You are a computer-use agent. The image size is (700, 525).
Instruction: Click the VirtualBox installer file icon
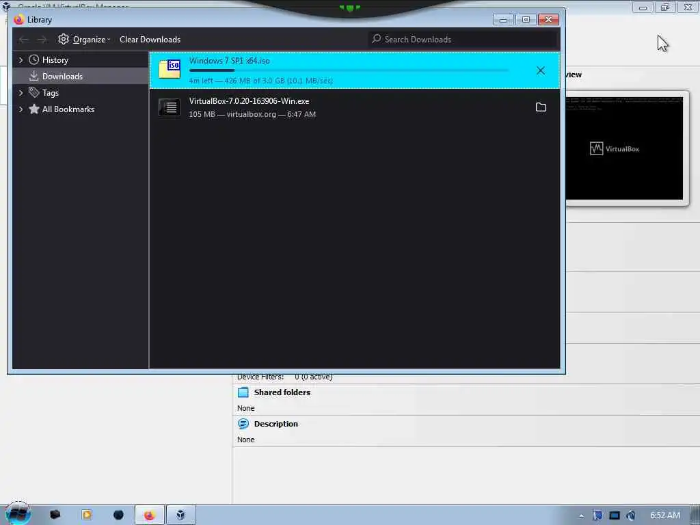click(x=170, y=107)
